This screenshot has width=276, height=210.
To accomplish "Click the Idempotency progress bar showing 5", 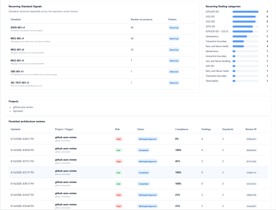I will 245,36.
